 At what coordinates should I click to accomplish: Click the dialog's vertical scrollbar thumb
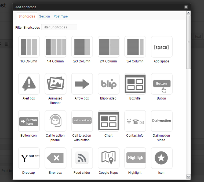tap(188, 42)
